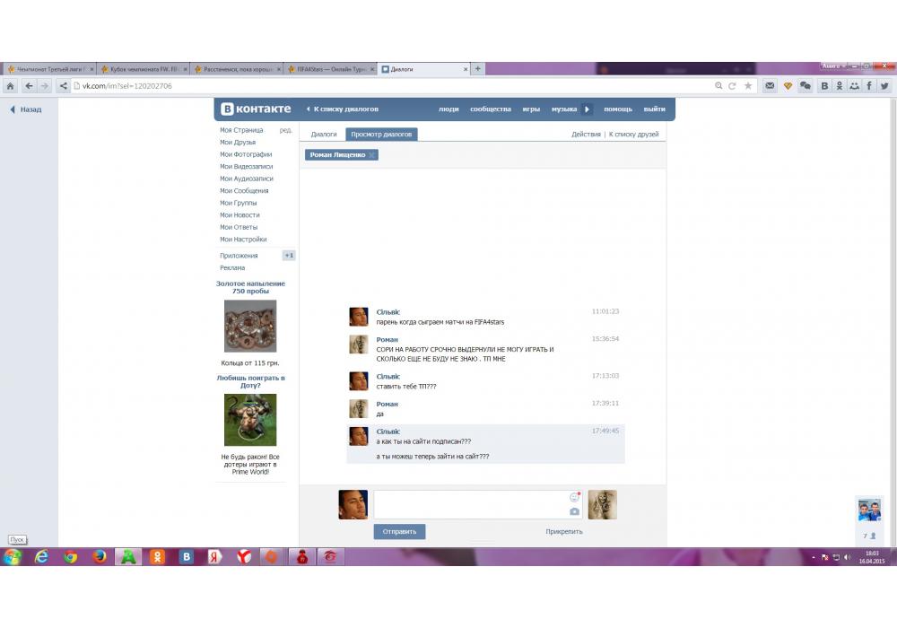Go back via К списку диалогов link
The height and width of the screenshot is (628, 897).
point(342,109)
